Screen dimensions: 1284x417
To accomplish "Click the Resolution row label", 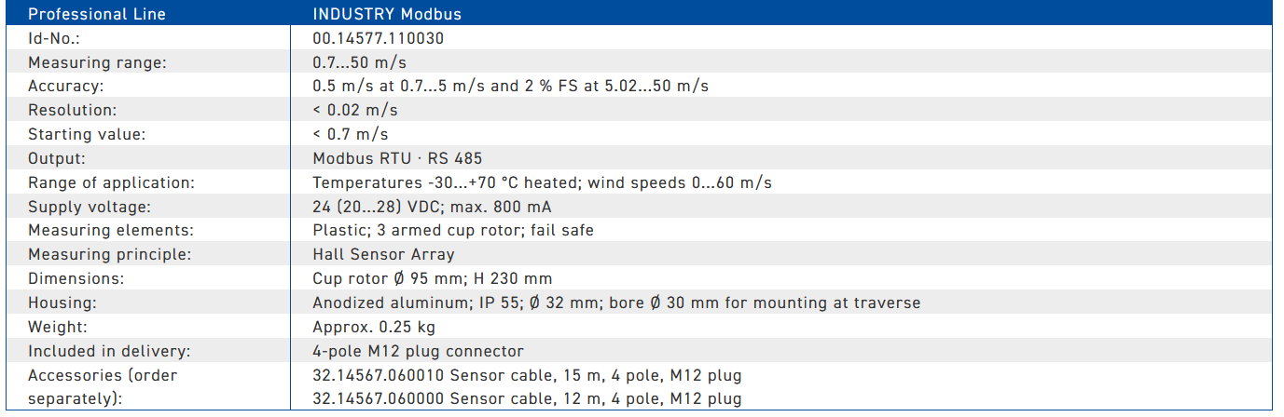I will coord(74,111).
